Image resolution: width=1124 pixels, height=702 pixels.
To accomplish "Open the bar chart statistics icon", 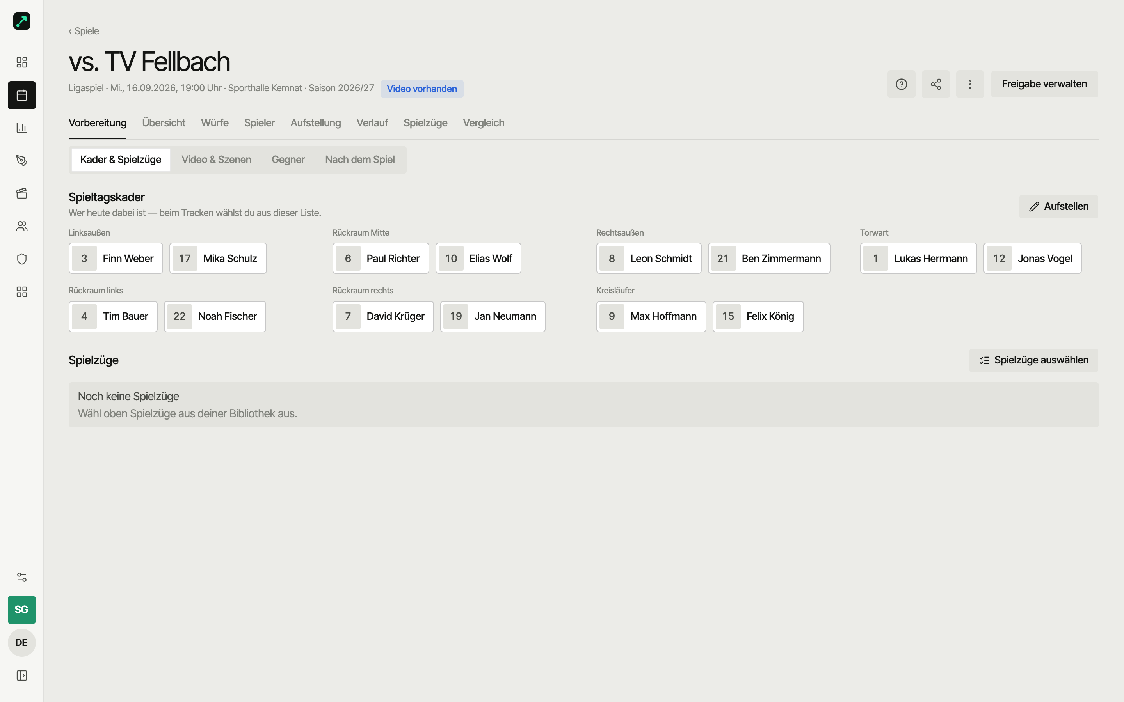I will coord(21,128).
